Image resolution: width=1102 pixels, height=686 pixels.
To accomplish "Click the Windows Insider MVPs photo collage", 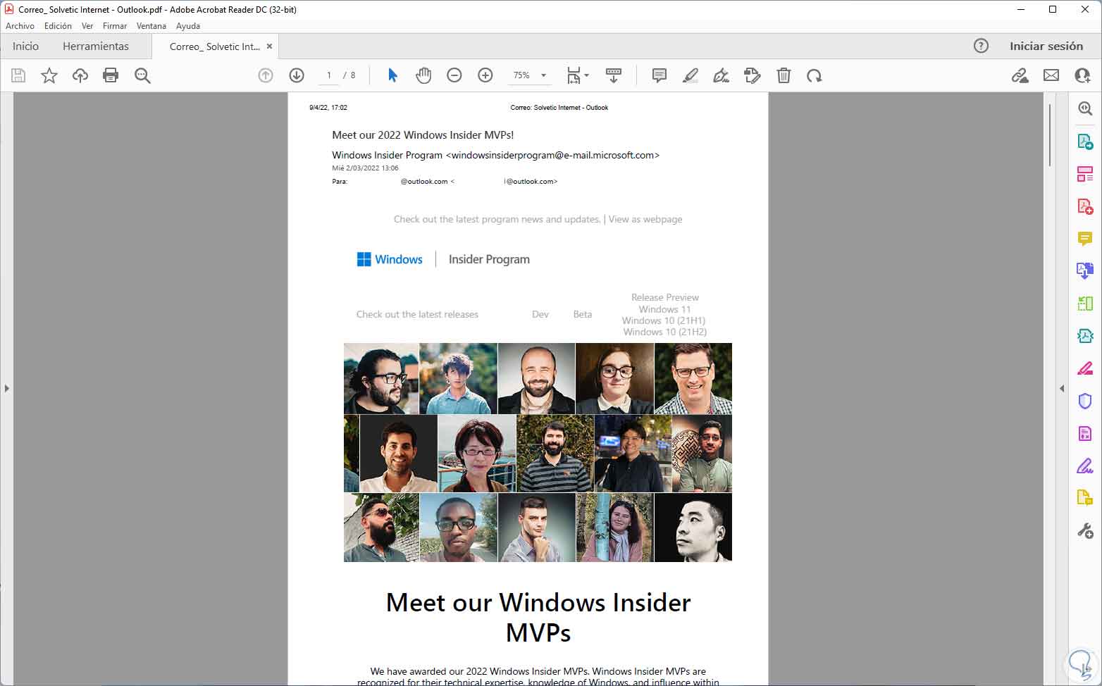I will click(x=538, y=452).
